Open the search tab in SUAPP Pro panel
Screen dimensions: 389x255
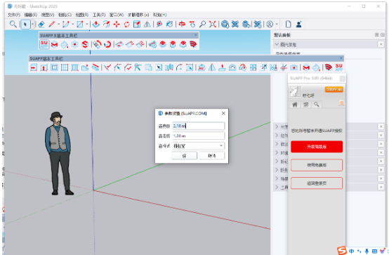(x=316, y=105)
